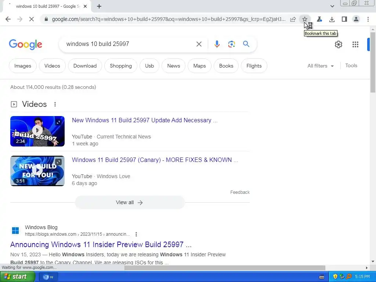The image size is (376, 282).
Task: Open Google quick settings gear
Action: pyautogui.click(x=338, y=44)
